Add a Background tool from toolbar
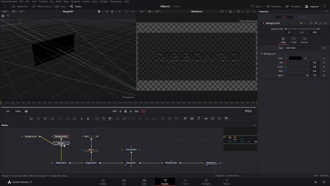 click(31, 119)
